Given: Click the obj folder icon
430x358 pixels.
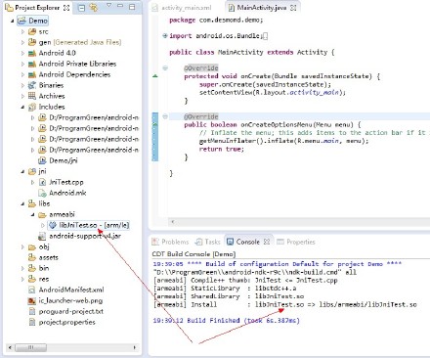Looking at the screenshot, I should coord(32,246).
